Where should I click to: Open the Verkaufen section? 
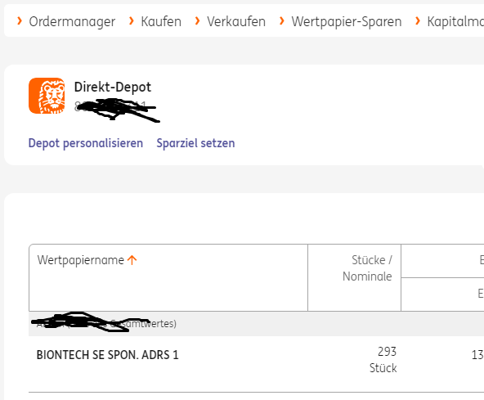(236, 21)
